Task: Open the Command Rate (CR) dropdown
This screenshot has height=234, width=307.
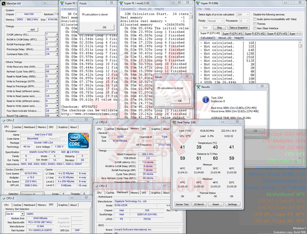Action: tap(57, 54)
